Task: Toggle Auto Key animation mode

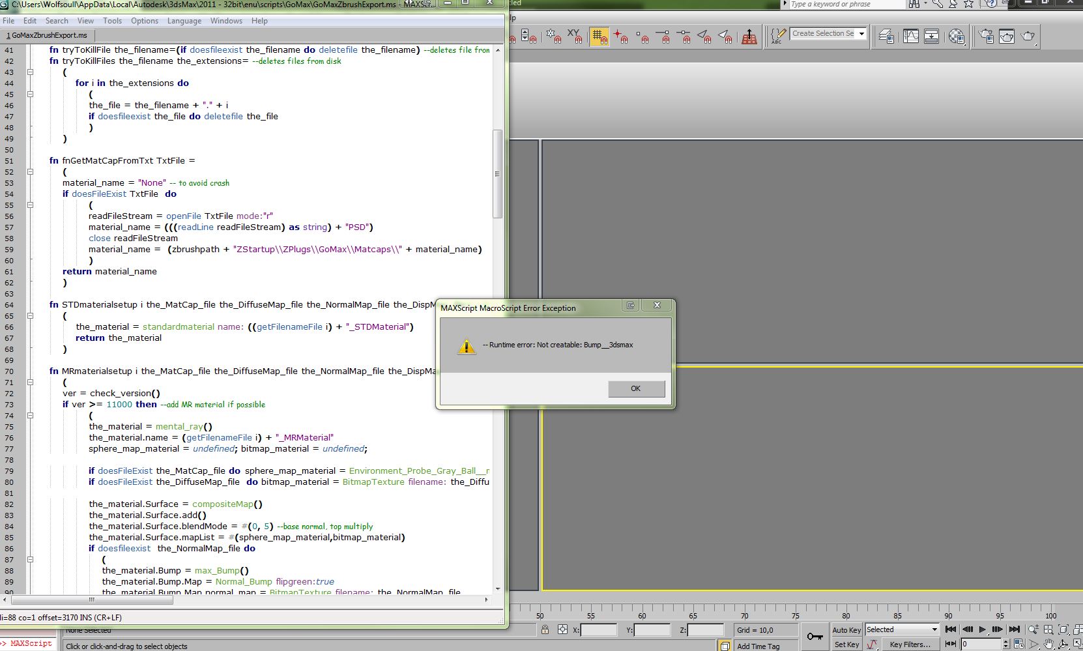Action: coord(846,629)
